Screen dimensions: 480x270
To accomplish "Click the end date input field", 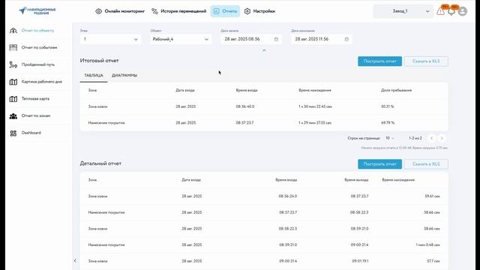I will coord(322,39).
